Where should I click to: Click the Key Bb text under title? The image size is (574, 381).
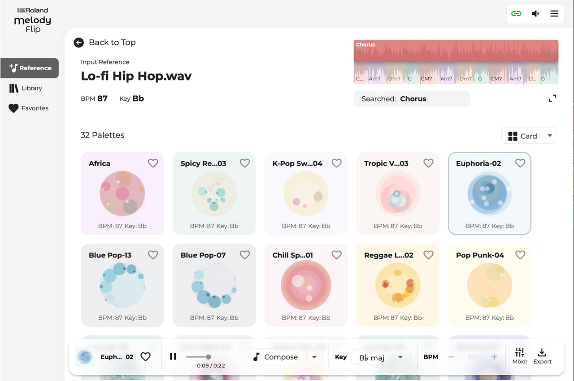tap(131, 98)
